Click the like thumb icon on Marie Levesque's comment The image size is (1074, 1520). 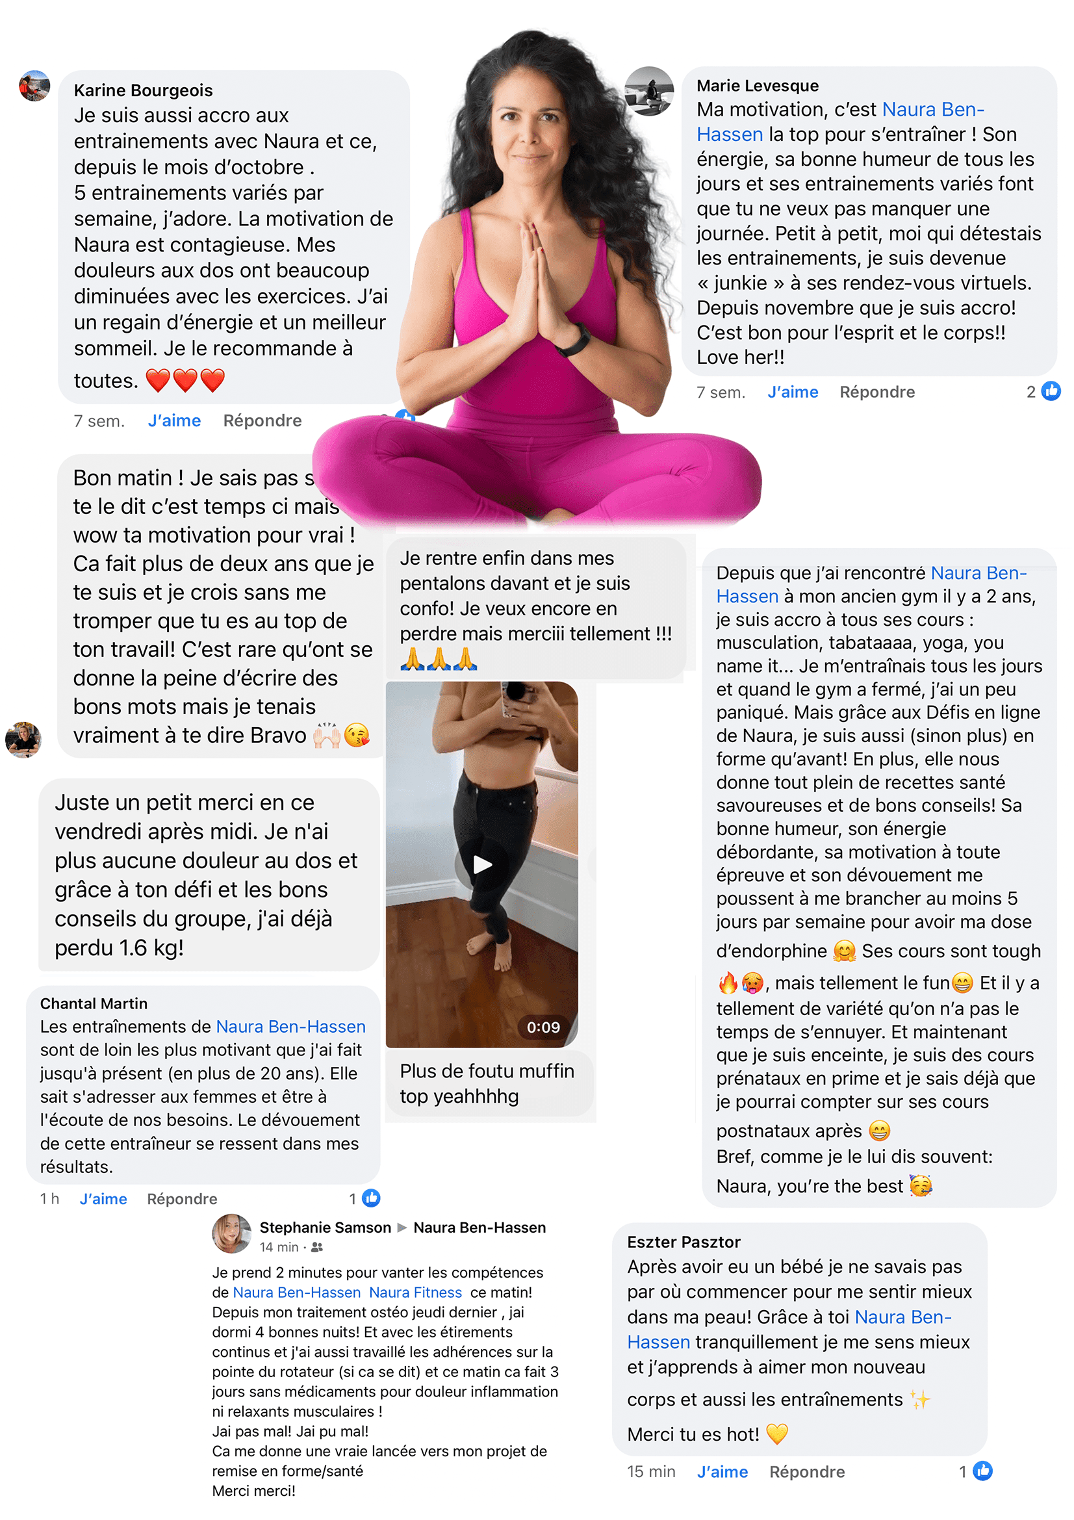click(1050, 391)
